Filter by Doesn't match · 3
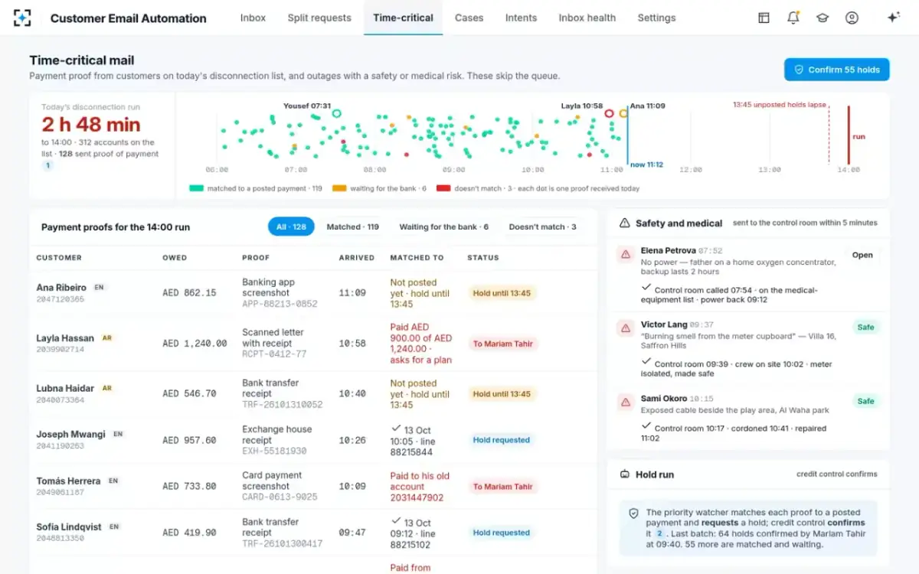Screen dimensions: 919x574 [542, 227]
